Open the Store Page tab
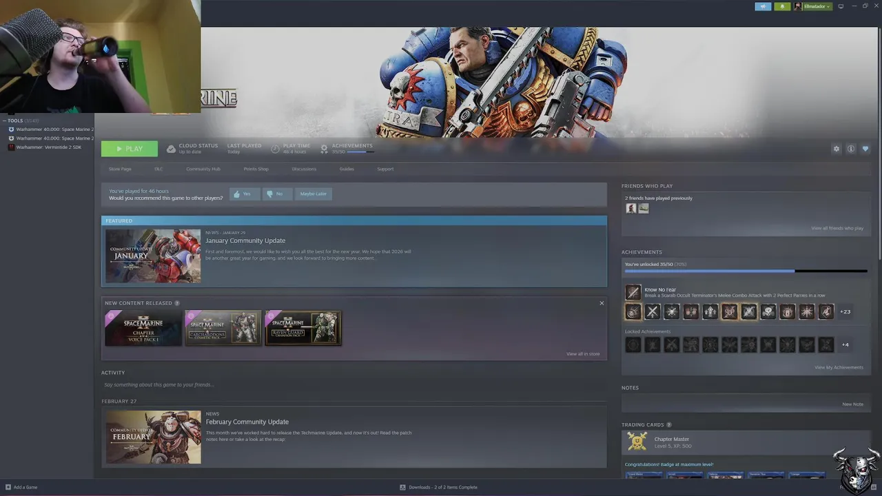 coord(120,169)
